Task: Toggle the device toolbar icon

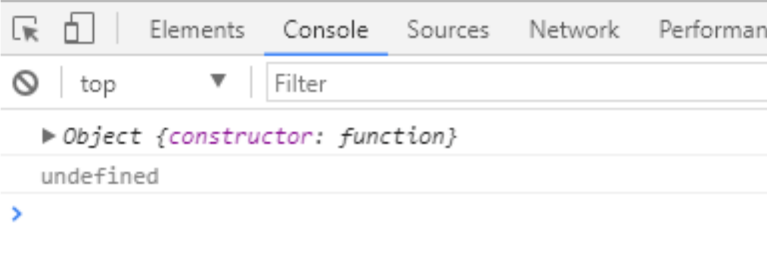Action: point(79,29)
